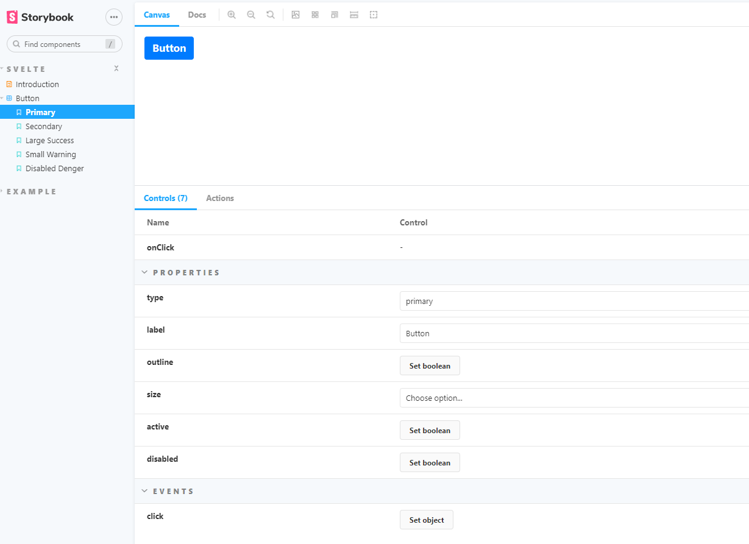The image size is (749, 544).
Task: Set boolean for outline property
Action: [430, 366]
